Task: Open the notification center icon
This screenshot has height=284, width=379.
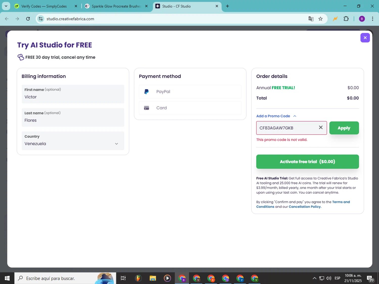Action: pos(370,279)
